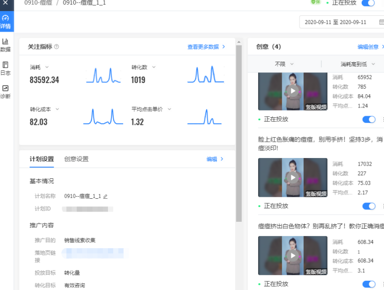Screen dimensions: 384x290
Task: Play video of creative with 消耗 17032
Action: coord(293,177)
